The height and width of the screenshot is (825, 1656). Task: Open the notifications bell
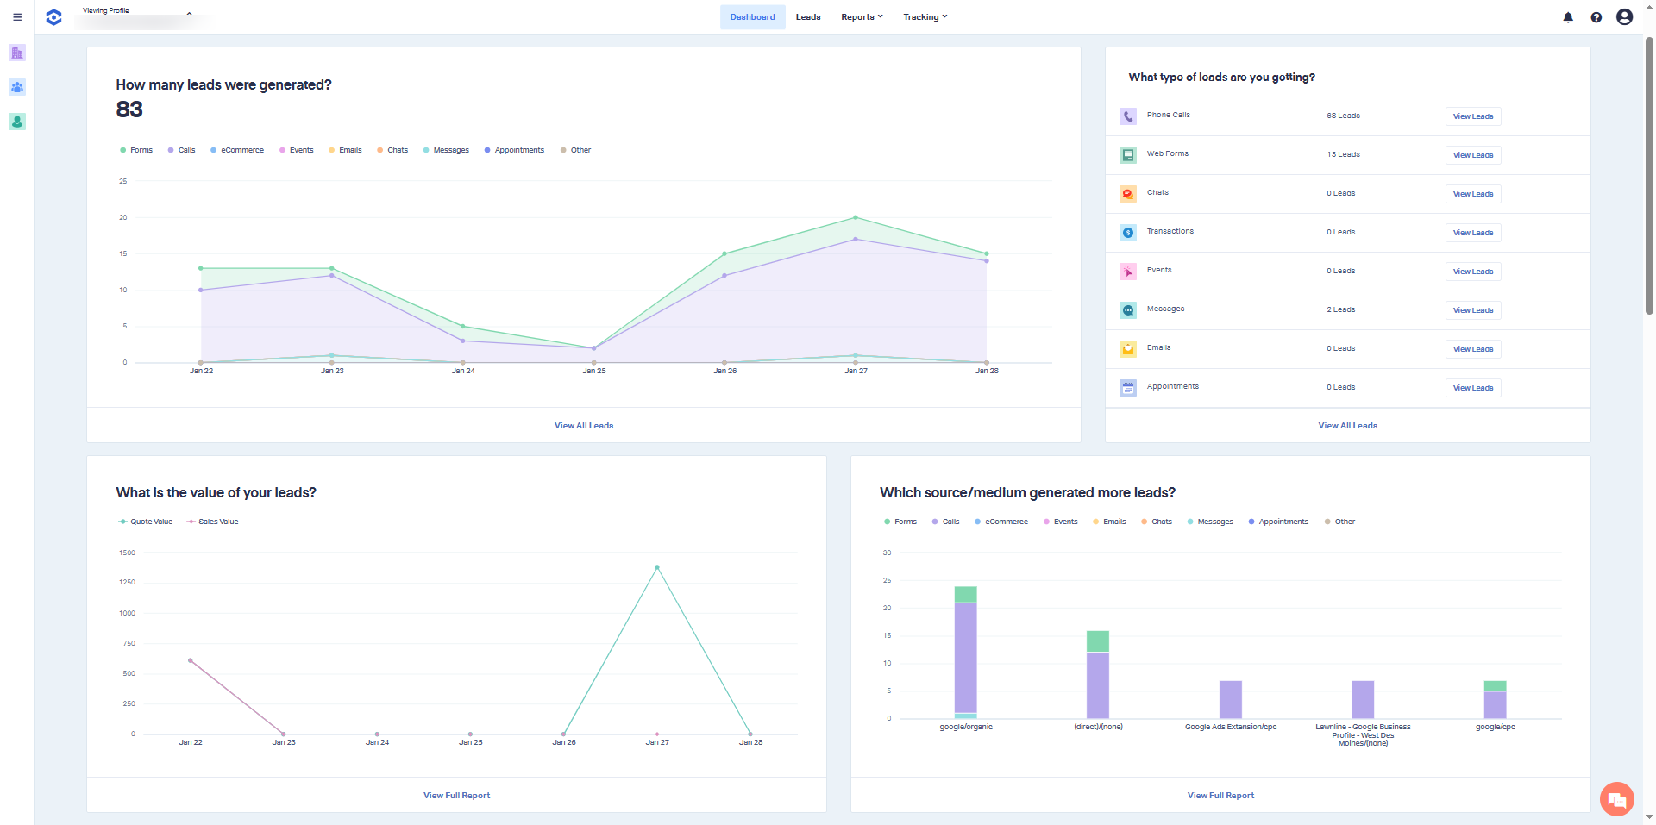tap(1568, 17)
